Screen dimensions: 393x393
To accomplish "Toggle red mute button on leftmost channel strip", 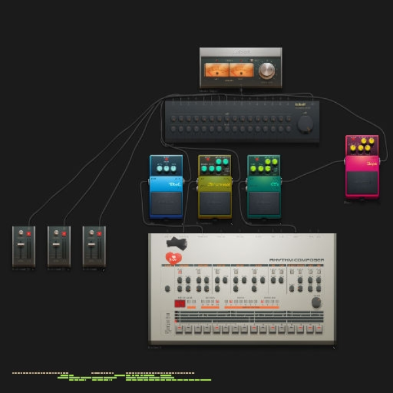I will [29, 234].
